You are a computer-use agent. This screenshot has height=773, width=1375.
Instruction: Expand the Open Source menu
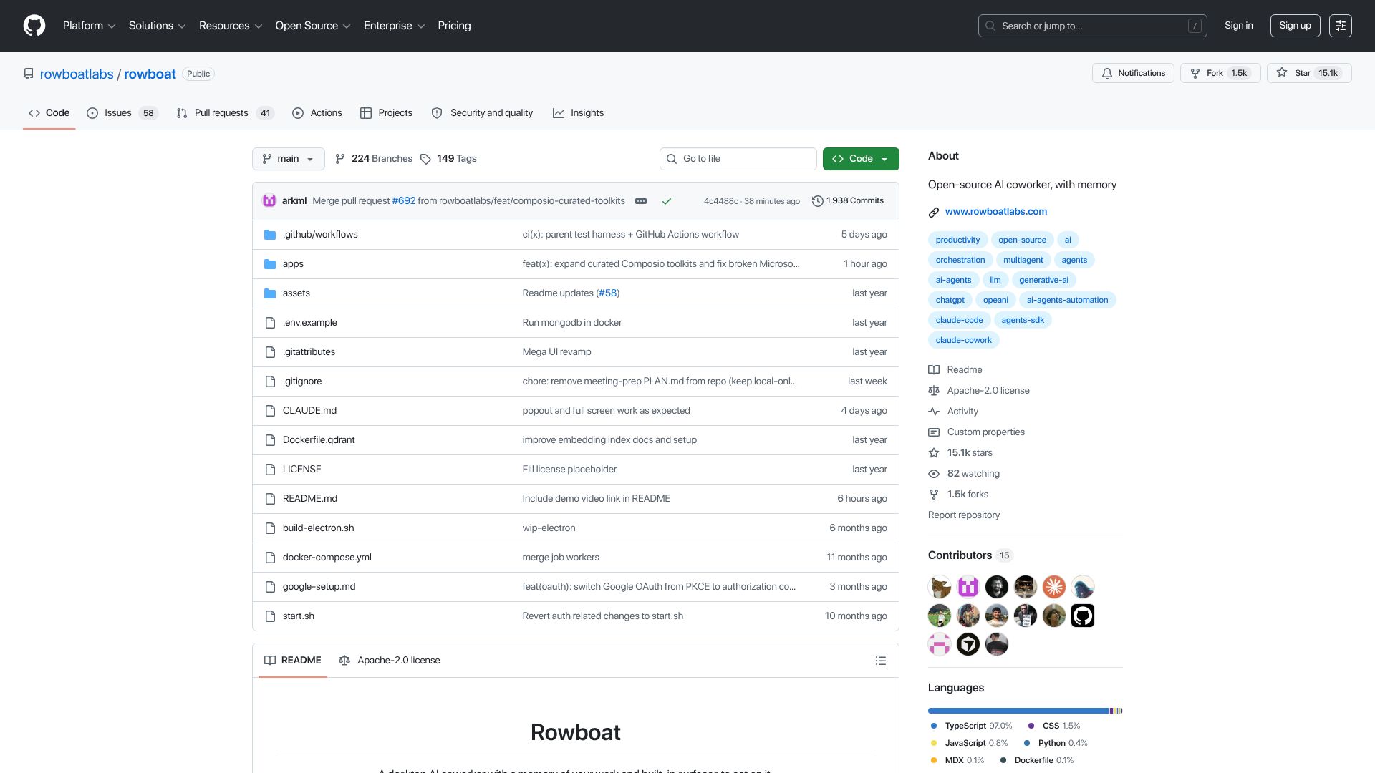[x=313, y=26]
